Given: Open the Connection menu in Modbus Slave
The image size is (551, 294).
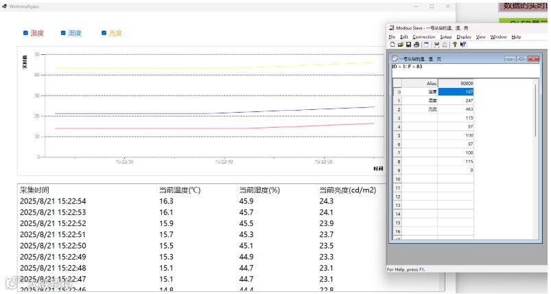Looking at the screenshot, I should (424, 37).
